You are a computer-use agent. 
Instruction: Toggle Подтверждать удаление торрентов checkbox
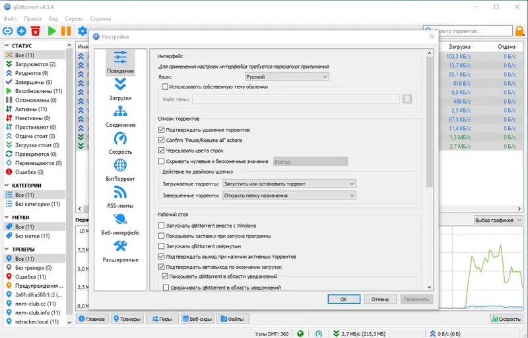point(161,129)
